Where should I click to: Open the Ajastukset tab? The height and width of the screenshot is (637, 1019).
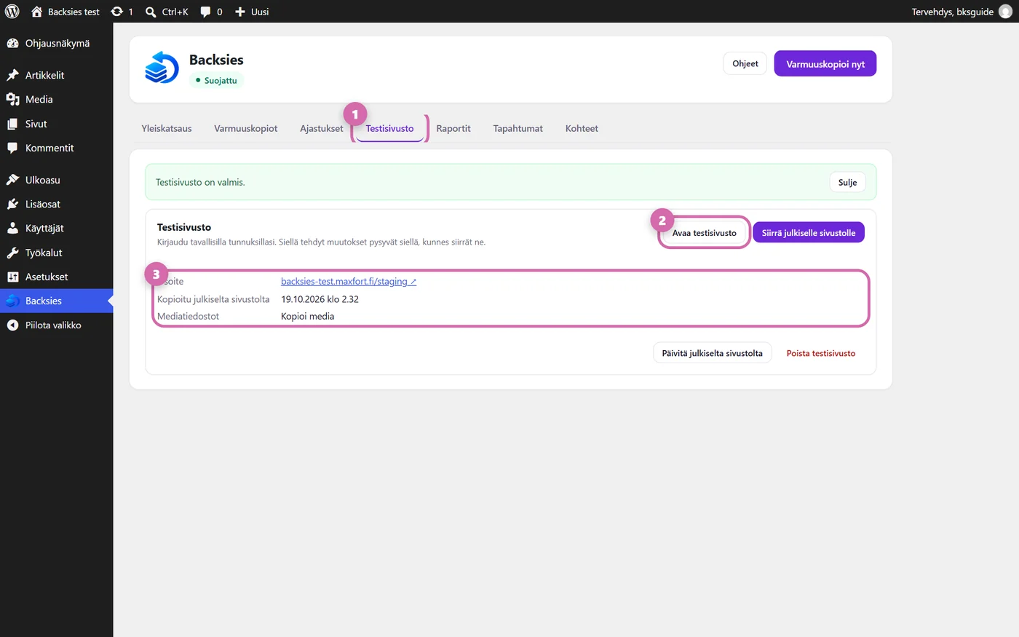click(x=322, y=128)
